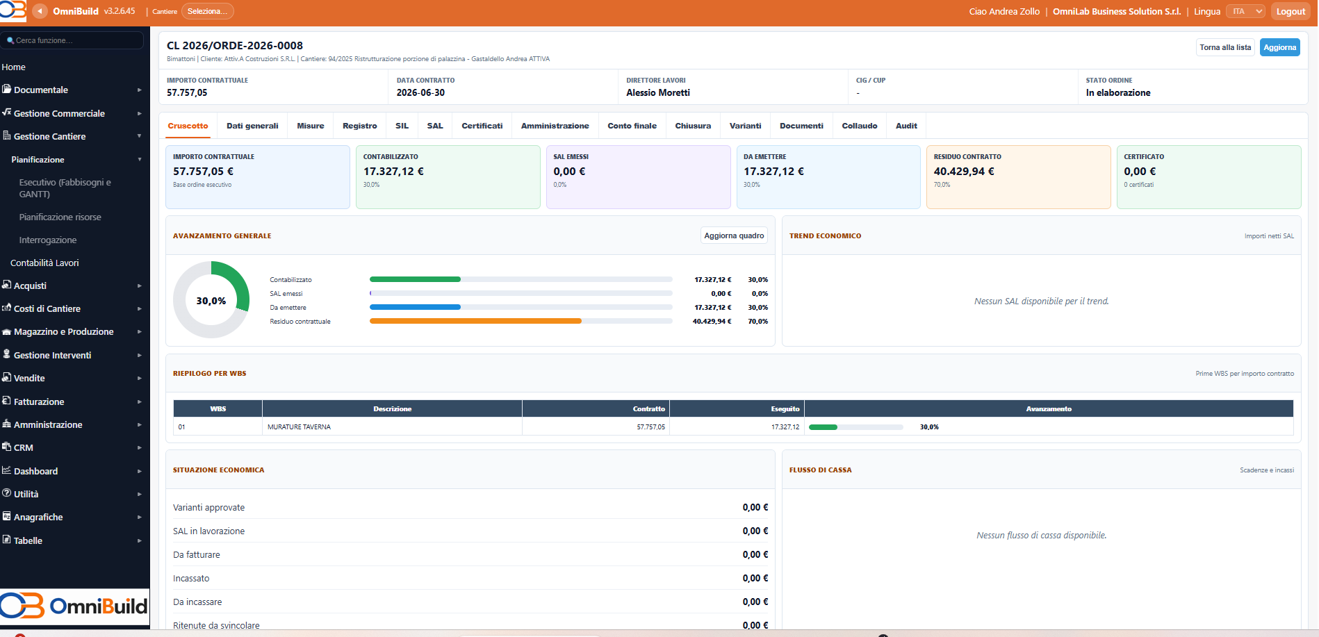Expand the Fatturazione menu arrow
The height and width of the screenshot is (637, 1319).
139,402
